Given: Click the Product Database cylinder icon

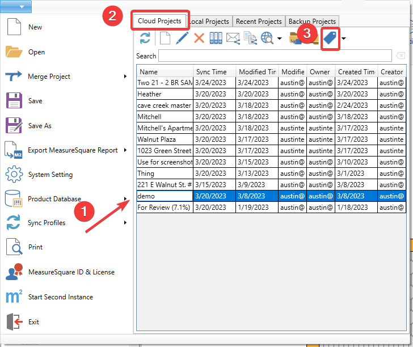Looking at the screenshot, I should (14, 199).
